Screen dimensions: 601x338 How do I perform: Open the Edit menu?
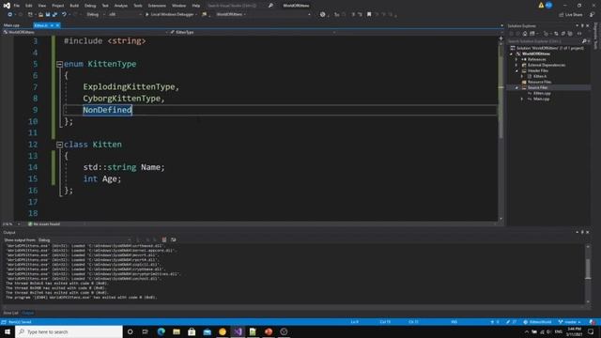[x=29, y=6]
